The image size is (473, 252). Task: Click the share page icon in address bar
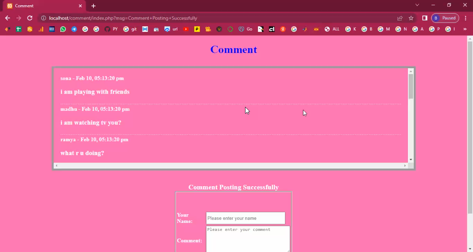pyautogui.click(x=400, y=18)
